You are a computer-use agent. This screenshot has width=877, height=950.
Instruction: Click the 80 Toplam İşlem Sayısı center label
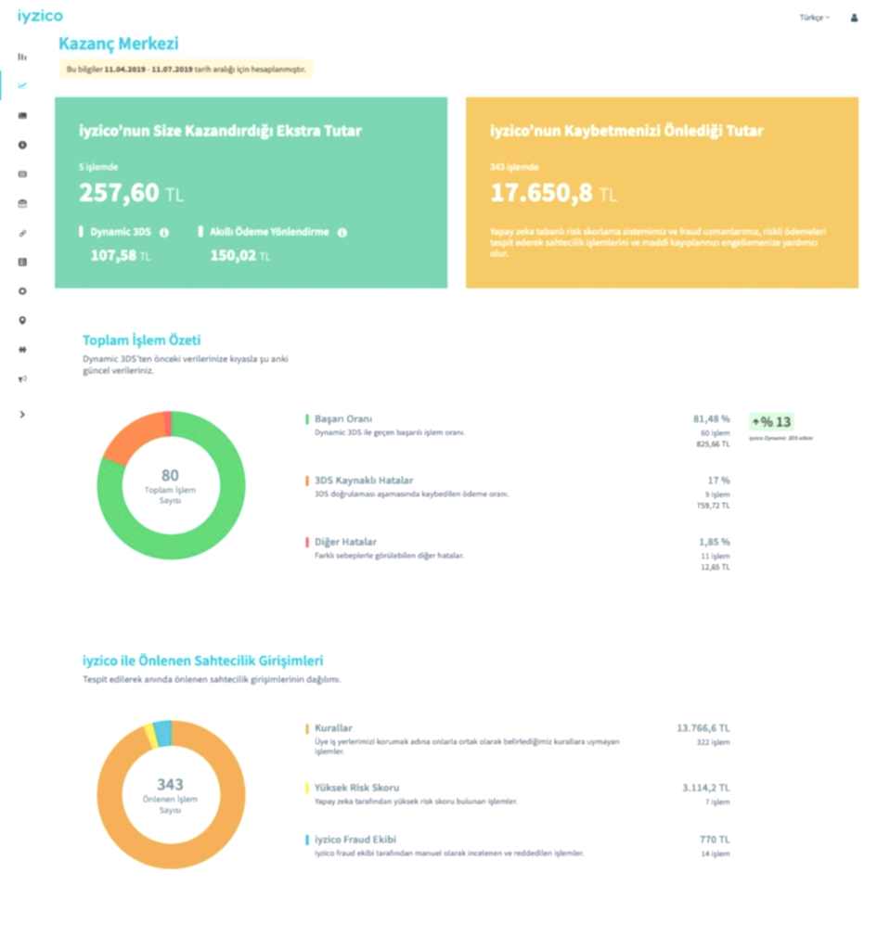pos(171,485)
